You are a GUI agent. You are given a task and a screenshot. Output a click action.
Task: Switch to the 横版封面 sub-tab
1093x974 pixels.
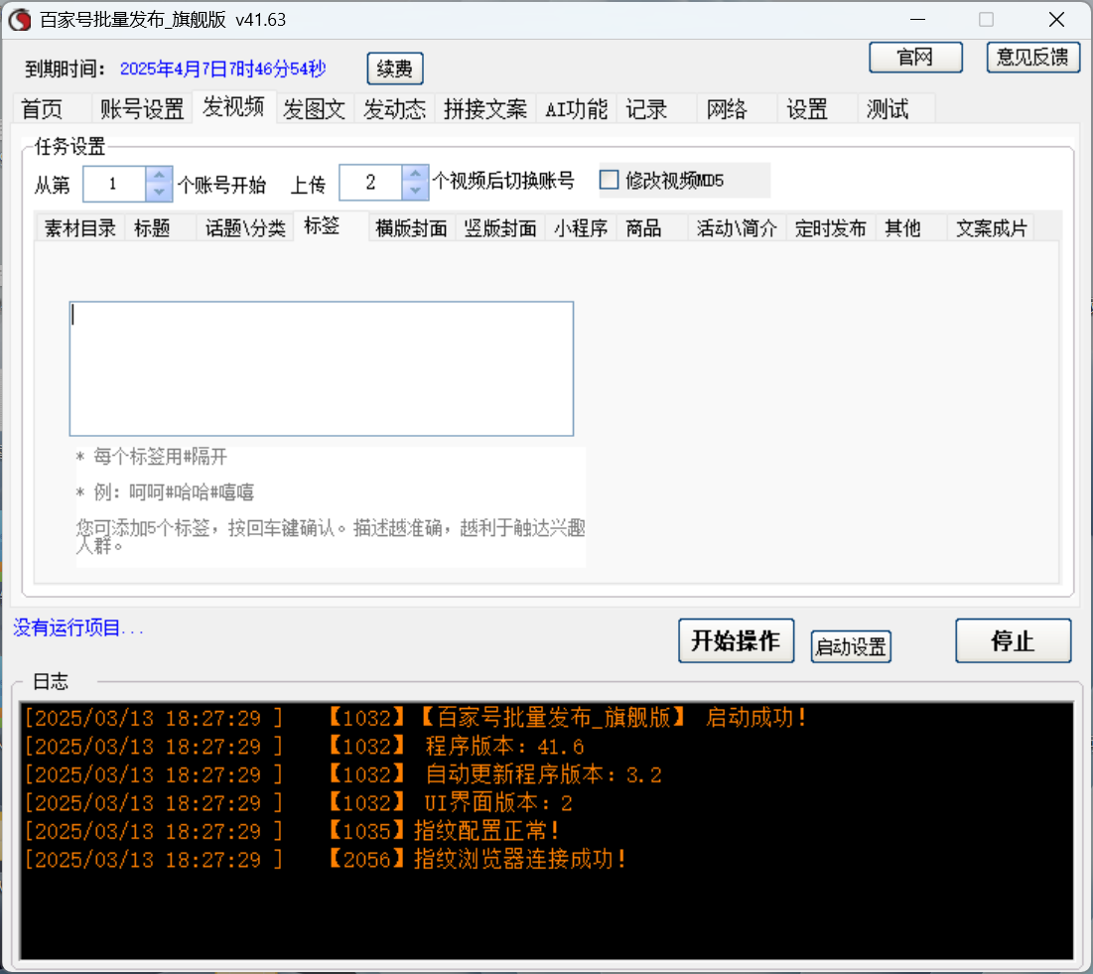click(x=411, y=228)
